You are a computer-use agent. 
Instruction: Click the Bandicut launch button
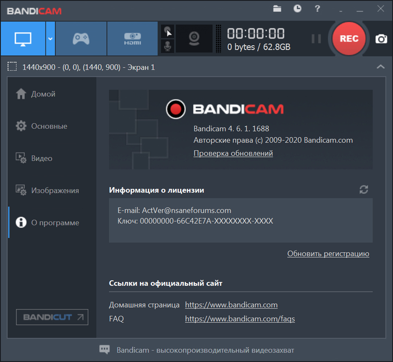52,317
